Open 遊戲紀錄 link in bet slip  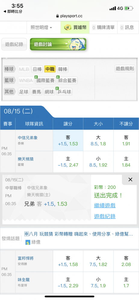[105, 216]
